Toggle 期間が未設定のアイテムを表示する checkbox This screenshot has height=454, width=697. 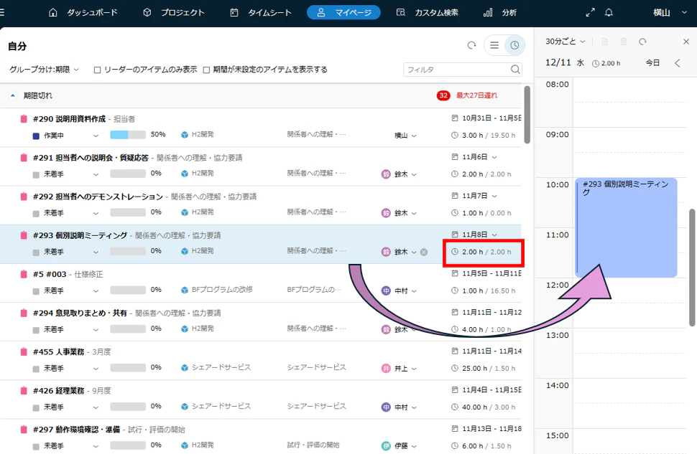coord(206,70)
